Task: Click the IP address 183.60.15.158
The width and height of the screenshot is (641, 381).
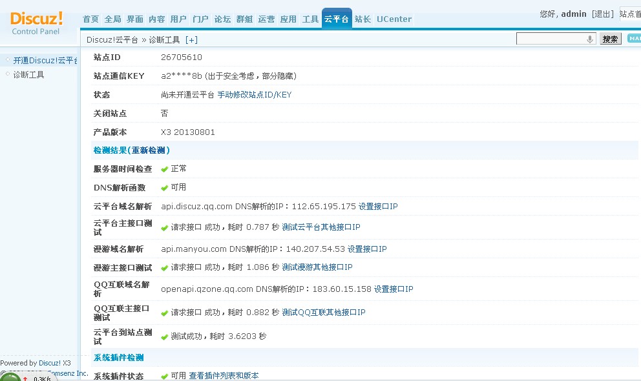Action: pyautogui.click(x=342, y=289)
